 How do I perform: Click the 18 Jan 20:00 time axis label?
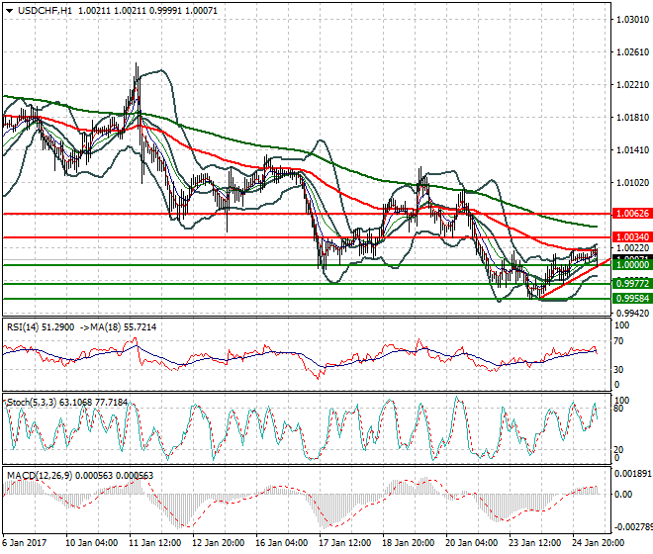408,543
